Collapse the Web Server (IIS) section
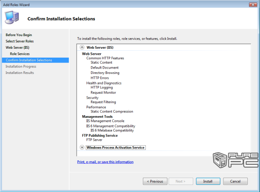Viewport: 260px width, 192px height. pyautogui.click(x=82, y=47)
